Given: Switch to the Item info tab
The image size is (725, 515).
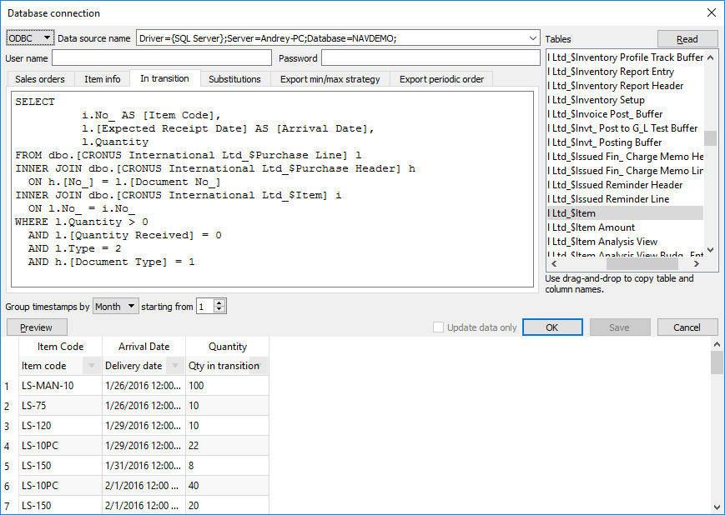Looking at the screenshot, I should pyautogui.click(x=102, y=79).
